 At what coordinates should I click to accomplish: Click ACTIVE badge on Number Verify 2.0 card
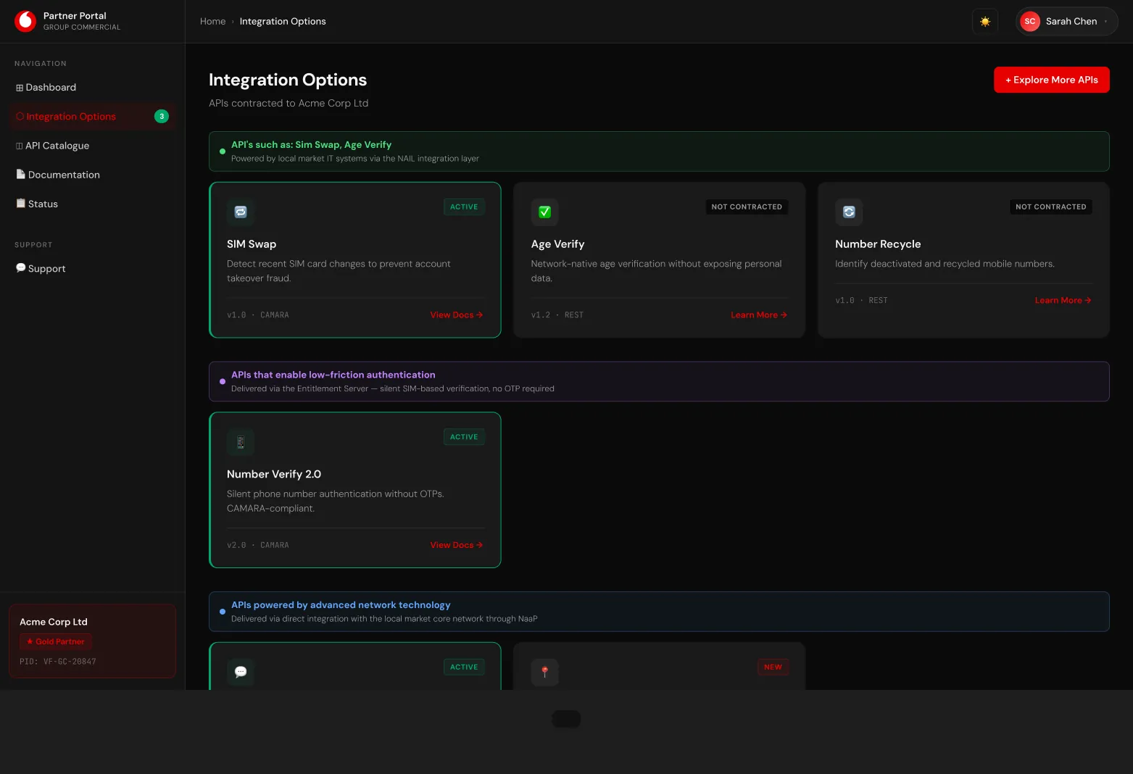point(464,437)
